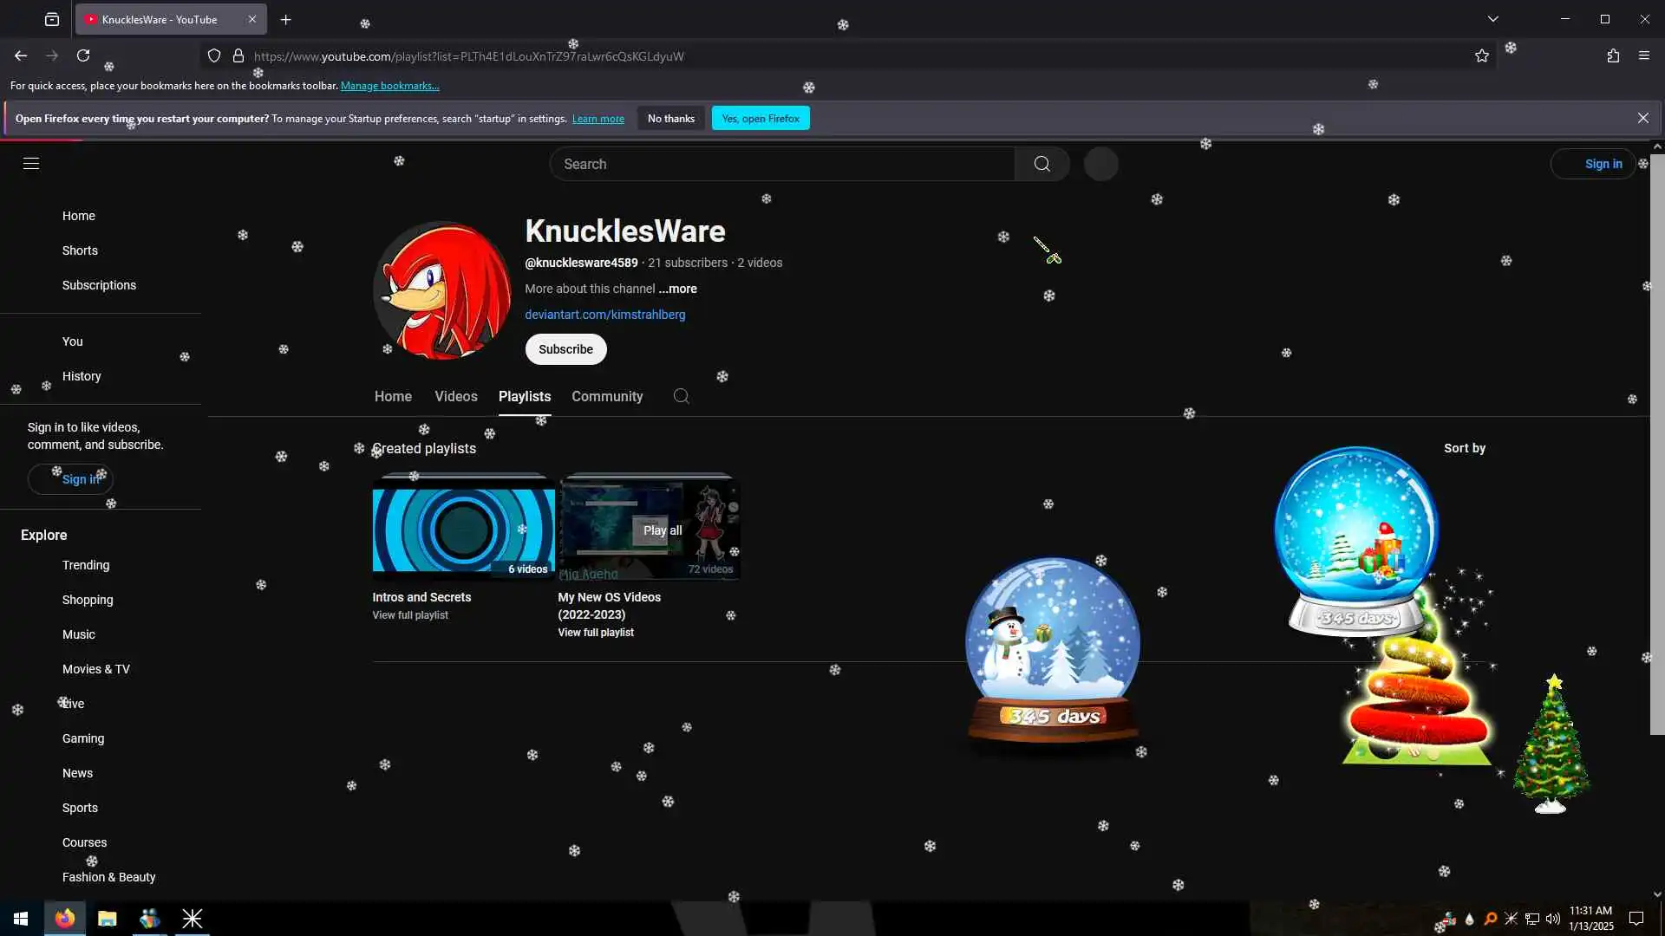Dismiss the startup prompt with No thanks
Screen dimensions: 1665x936
coord(670,119)
